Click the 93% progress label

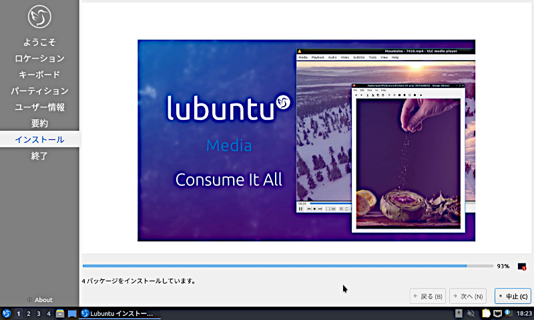[x=503, y=266]
